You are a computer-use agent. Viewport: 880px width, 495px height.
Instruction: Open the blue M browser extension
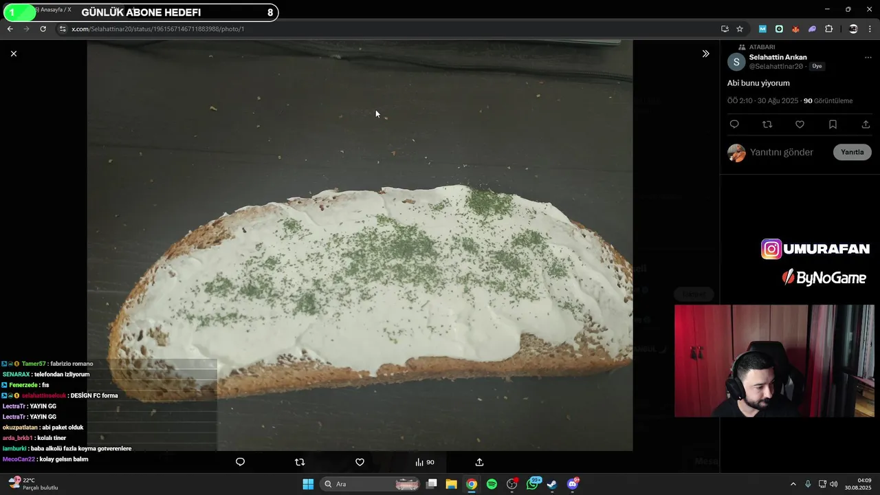coord(762,29)
